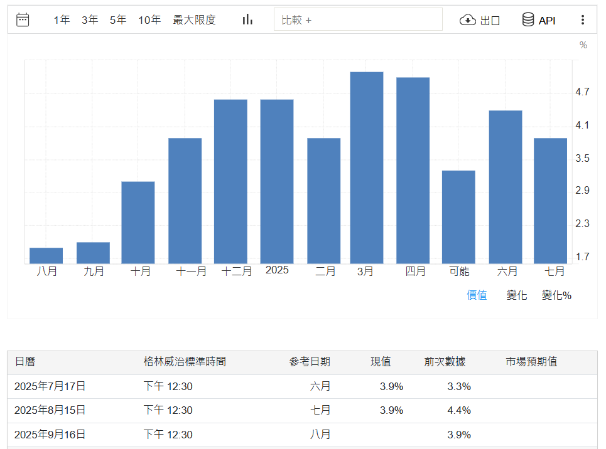Click the 七月 reference date table cell
606x449 pixels.
pyautogui.click(x=320, y=410)
